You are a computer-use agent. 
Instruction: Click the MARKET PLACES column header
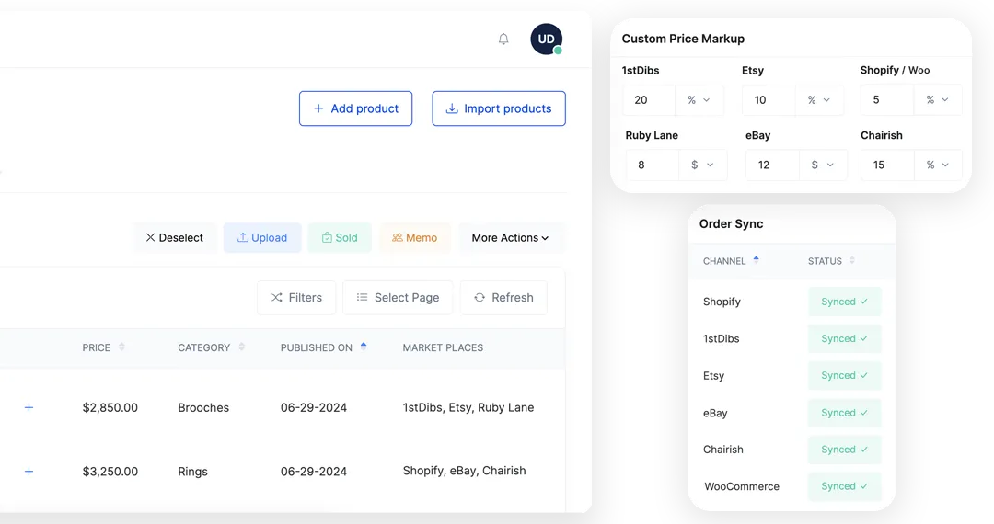point(443,347)
